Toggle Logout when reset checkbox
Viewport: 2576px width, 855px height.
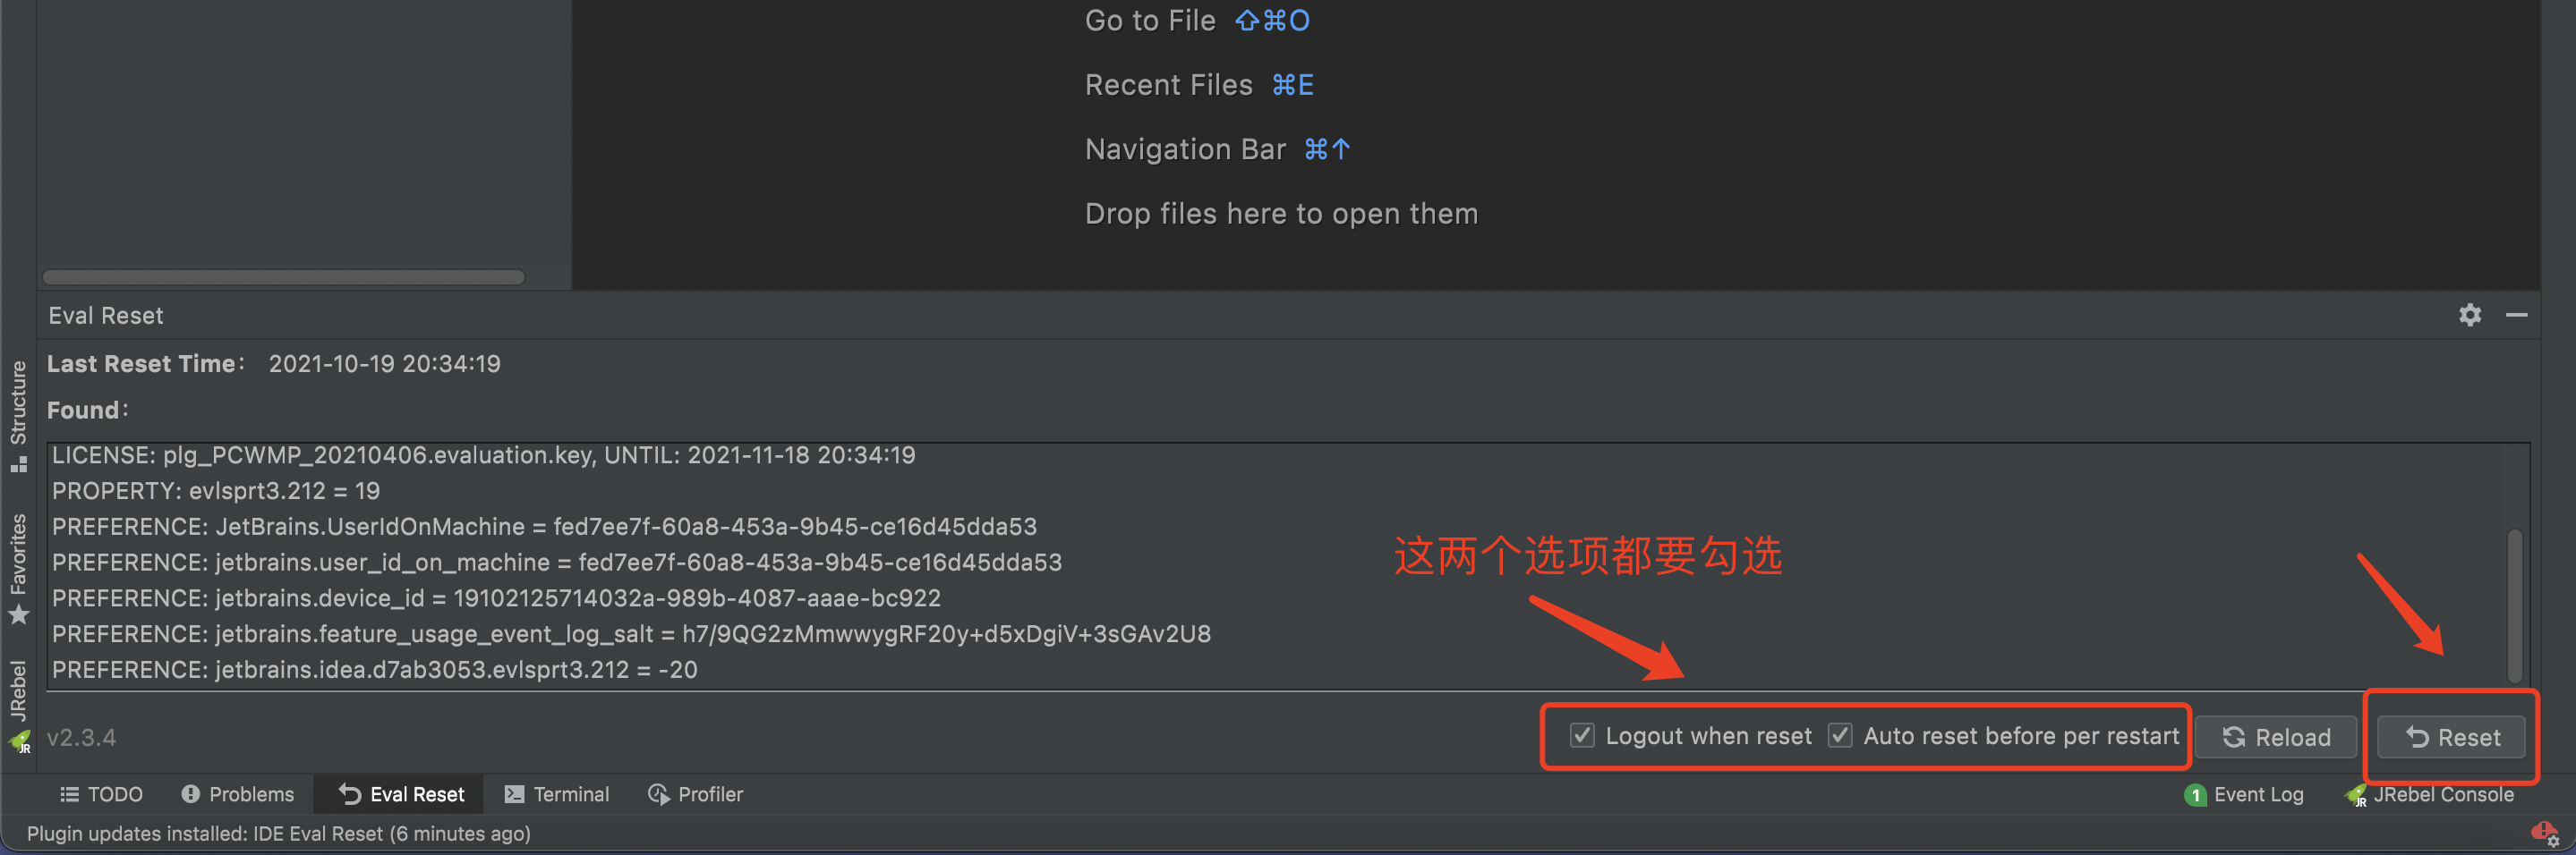click(1581, 736)
